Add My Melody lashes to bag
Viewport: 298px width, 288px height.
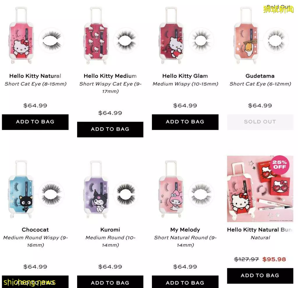click(x=185, y=282)
